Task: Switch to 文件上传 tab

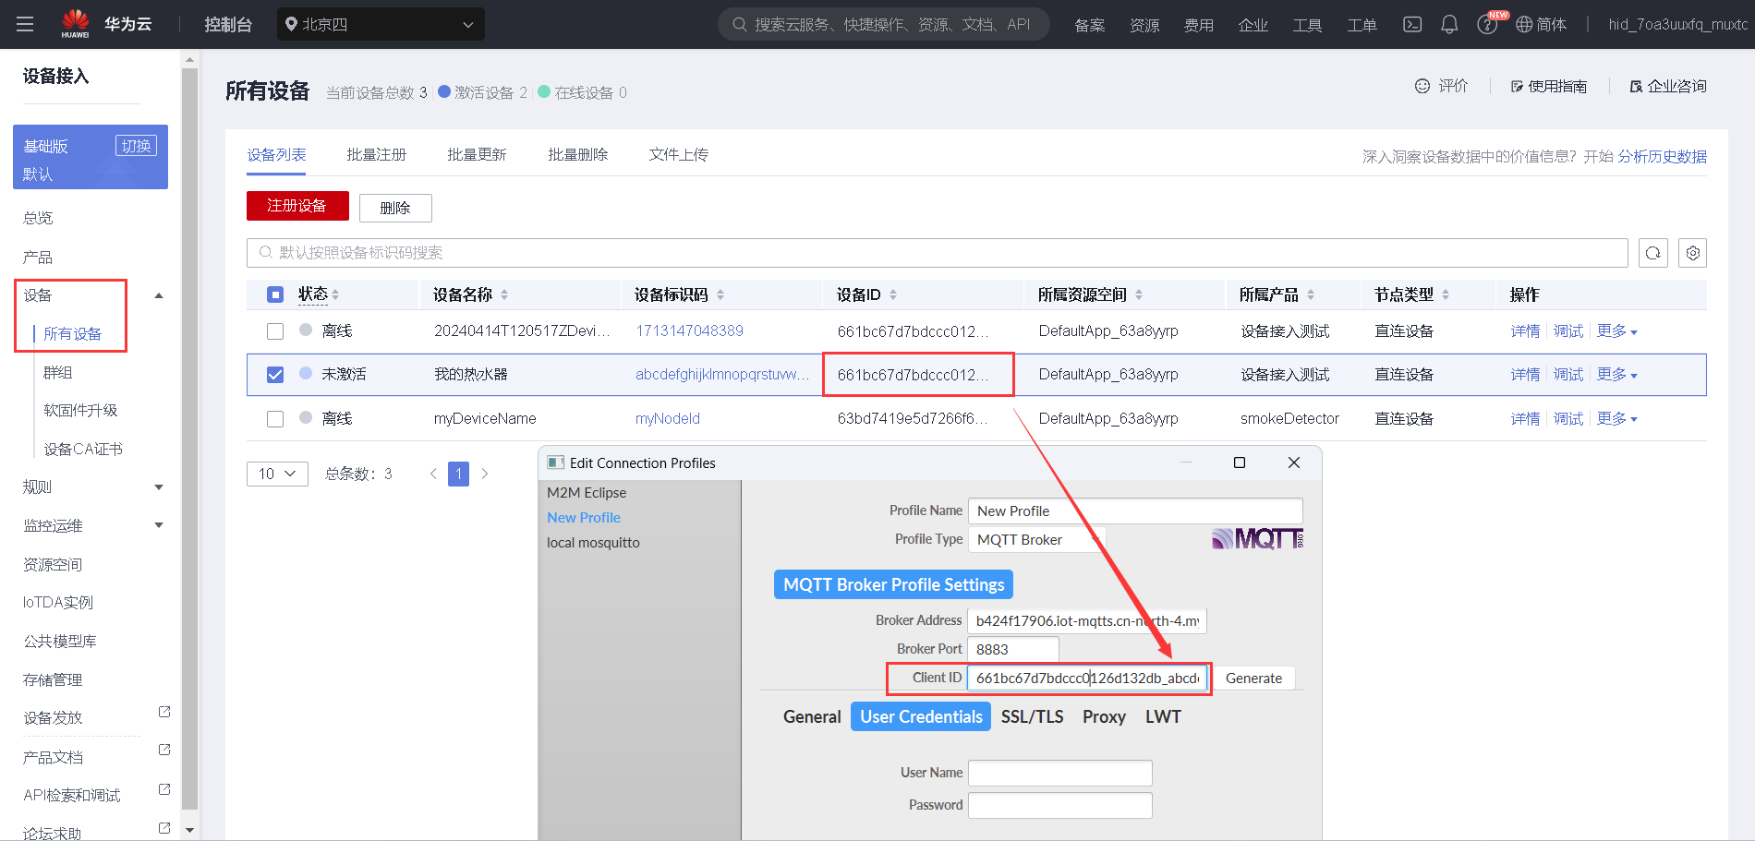Action: [679, 155]
